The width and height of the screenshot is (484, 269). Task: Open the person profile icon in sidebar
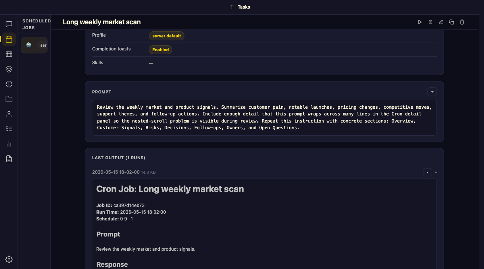9,114
